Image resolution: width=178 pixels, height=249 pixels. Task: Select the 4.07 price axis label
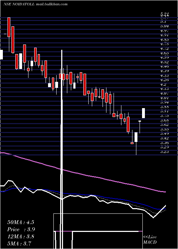point(164,93)
